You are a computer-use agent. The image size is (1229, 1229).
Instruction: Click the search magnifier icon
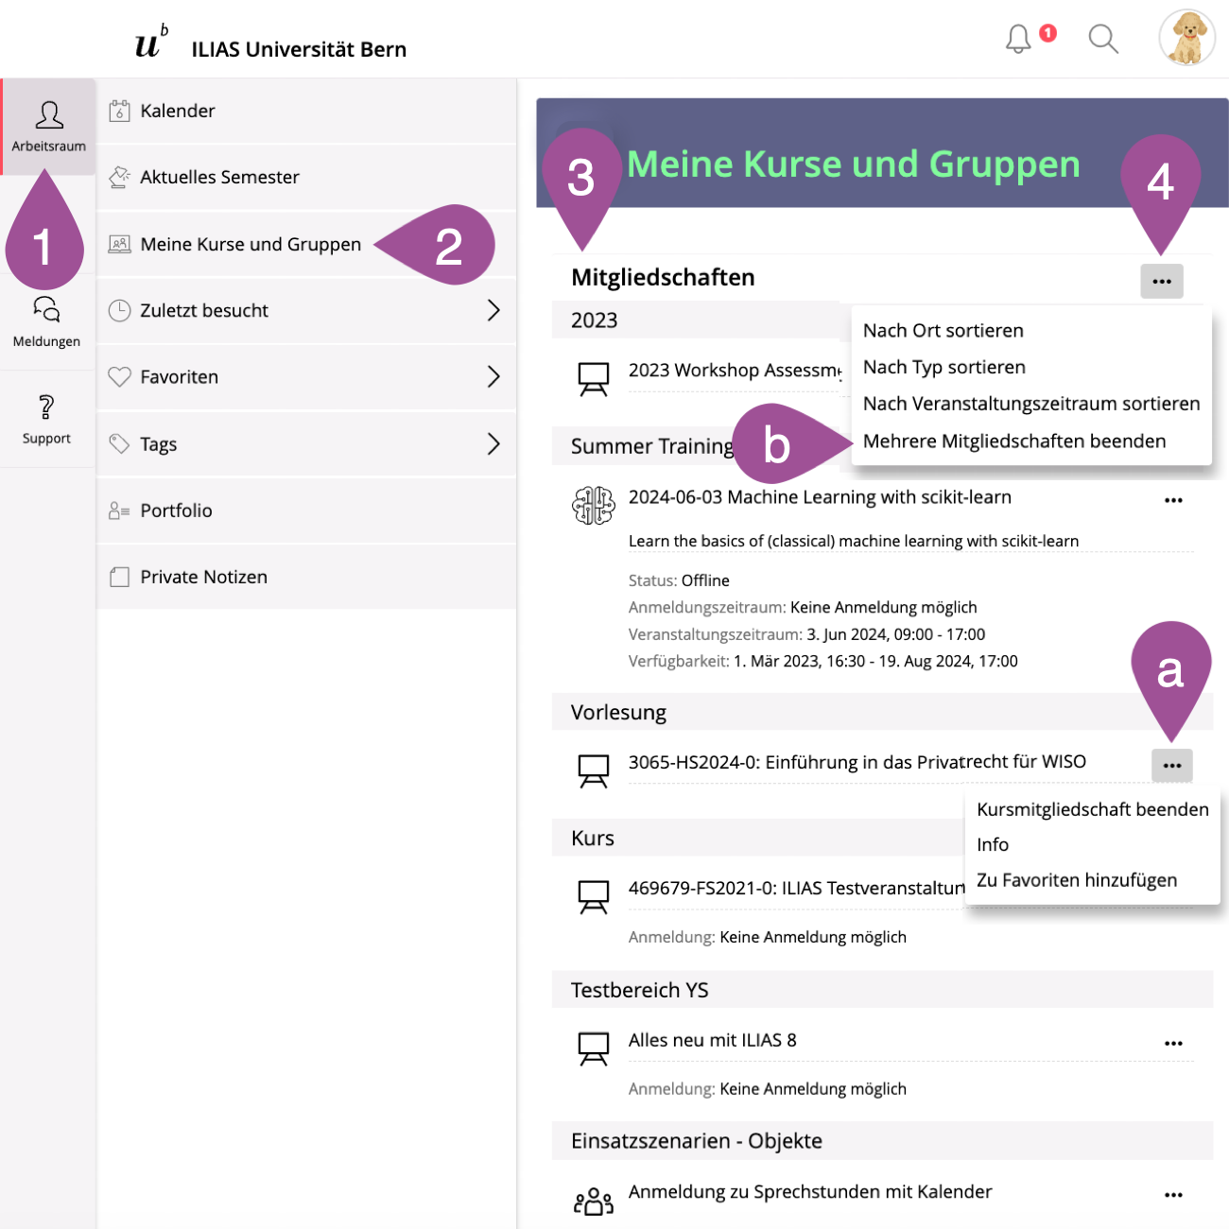tap(1102, 39)
